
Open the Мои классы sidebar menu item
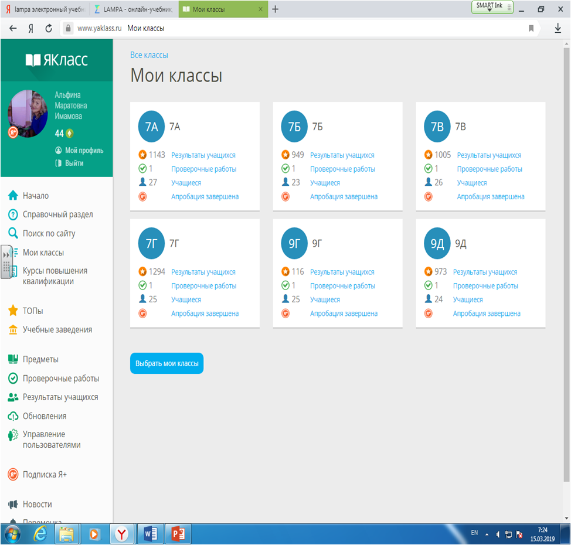coord(43,253)
